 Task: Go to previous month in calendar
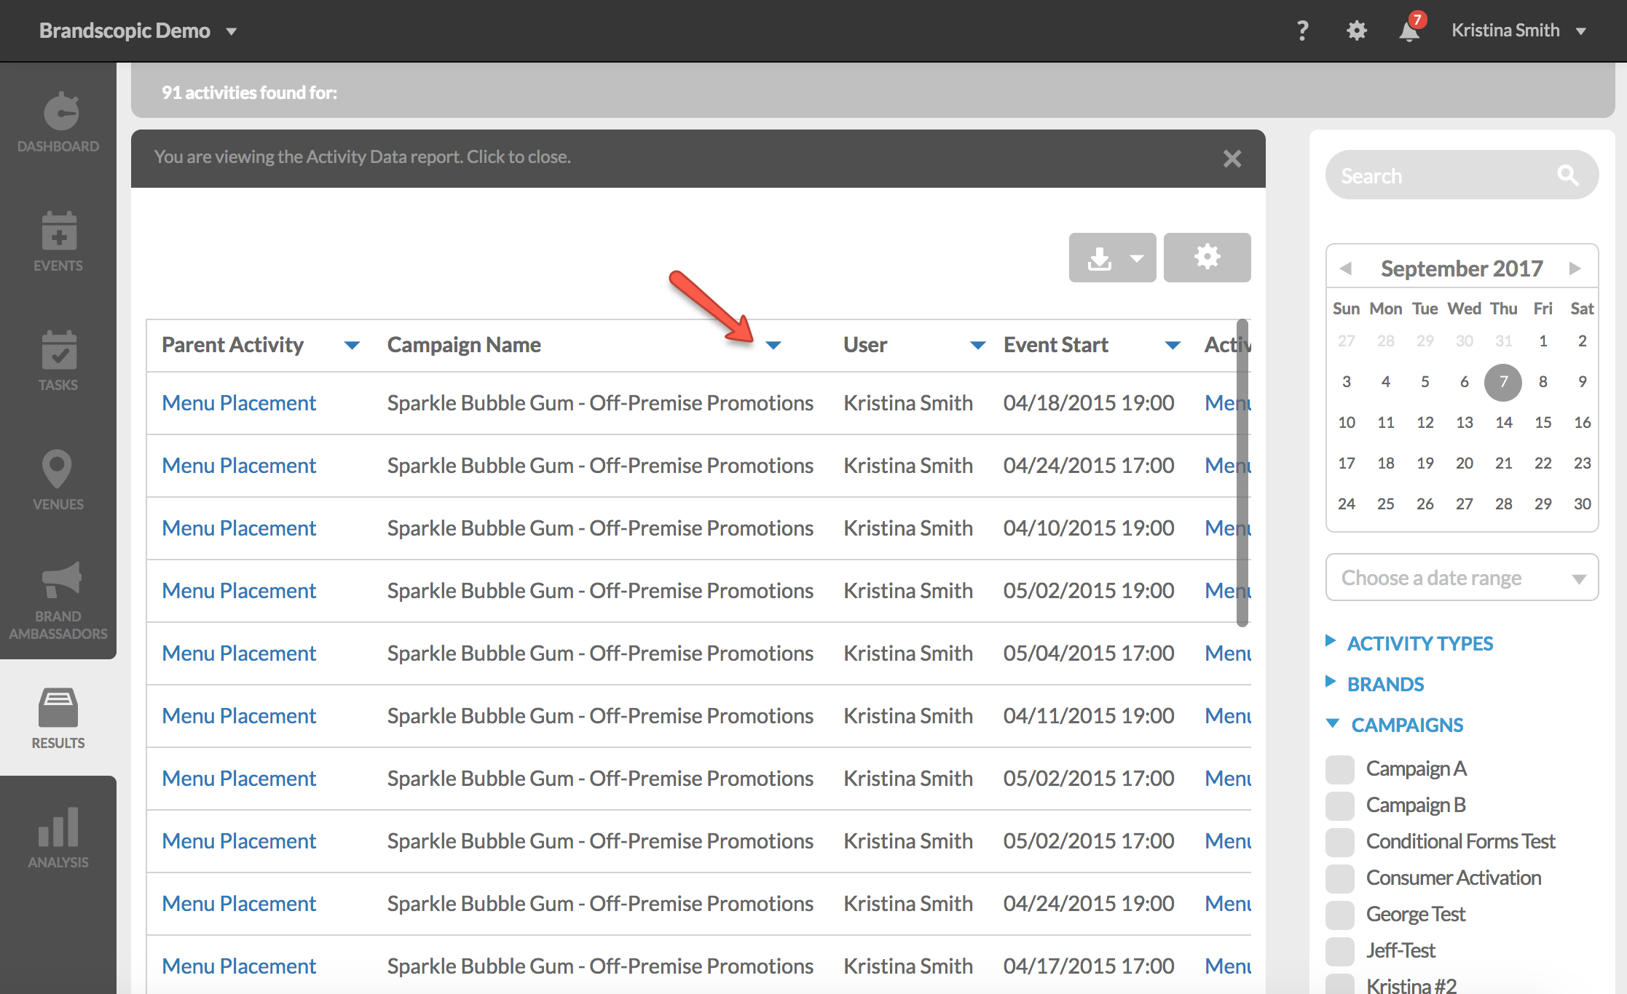click(x=1346, y=269)
